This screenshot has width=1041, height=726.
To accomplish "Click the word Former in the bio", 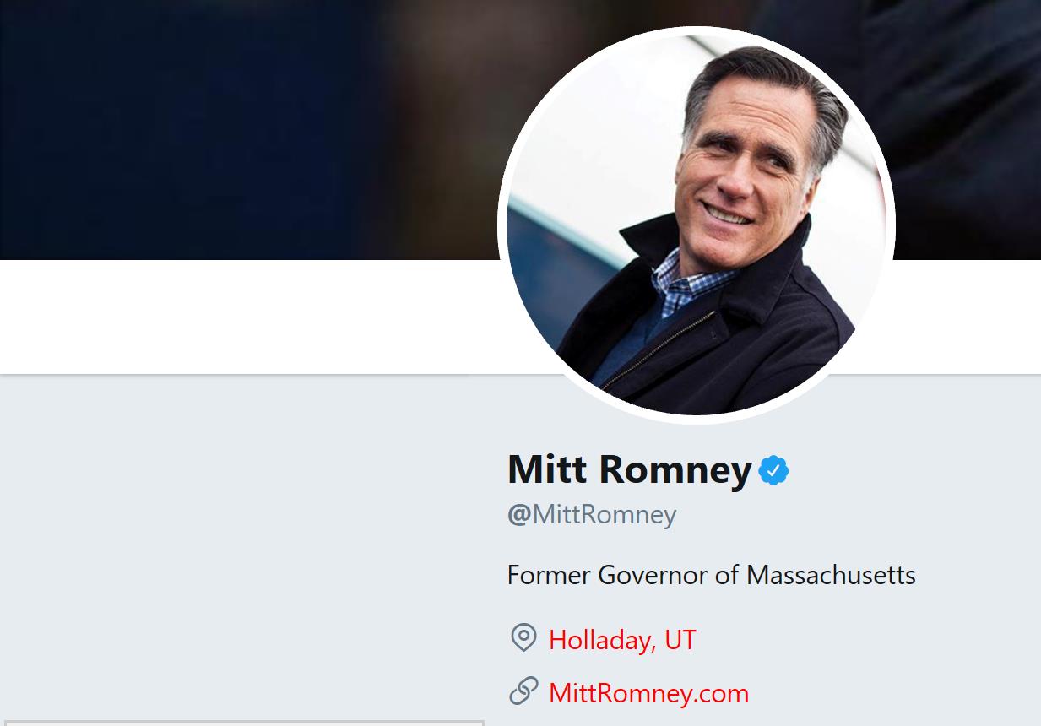I will [549, 575].
